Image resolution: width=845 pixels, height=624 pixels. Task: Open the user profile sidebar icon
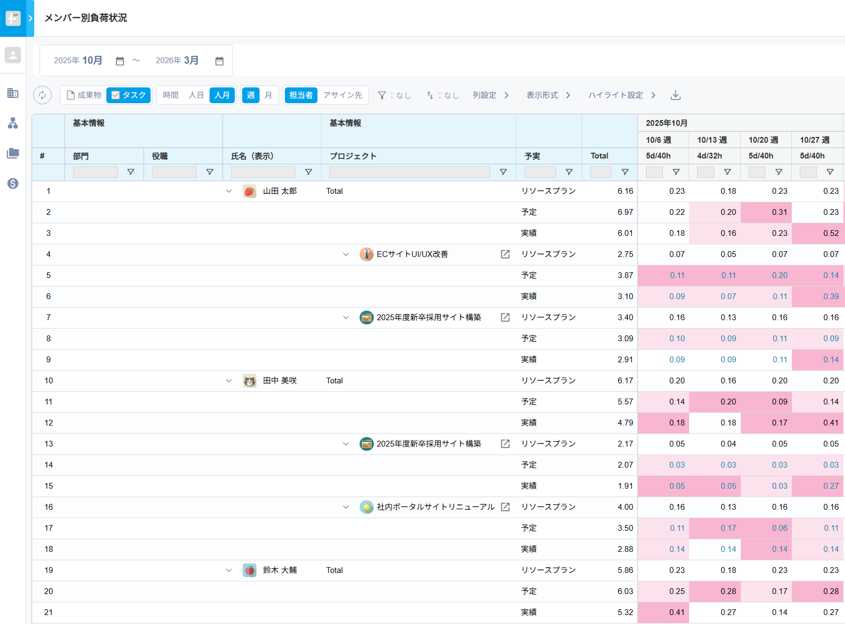13,55
